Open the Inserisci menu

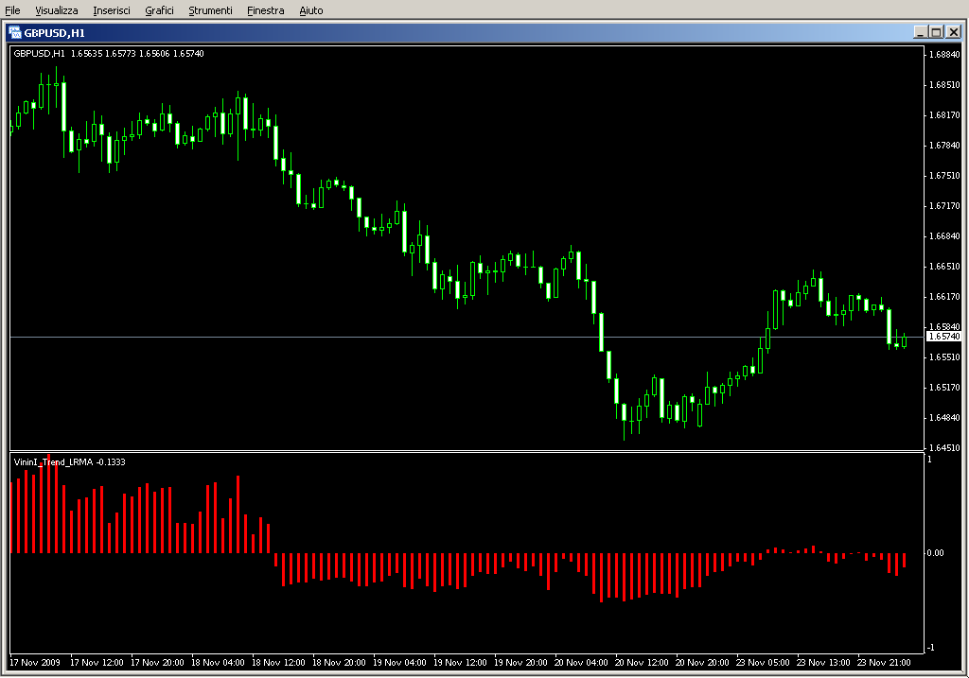click(112, 10)
